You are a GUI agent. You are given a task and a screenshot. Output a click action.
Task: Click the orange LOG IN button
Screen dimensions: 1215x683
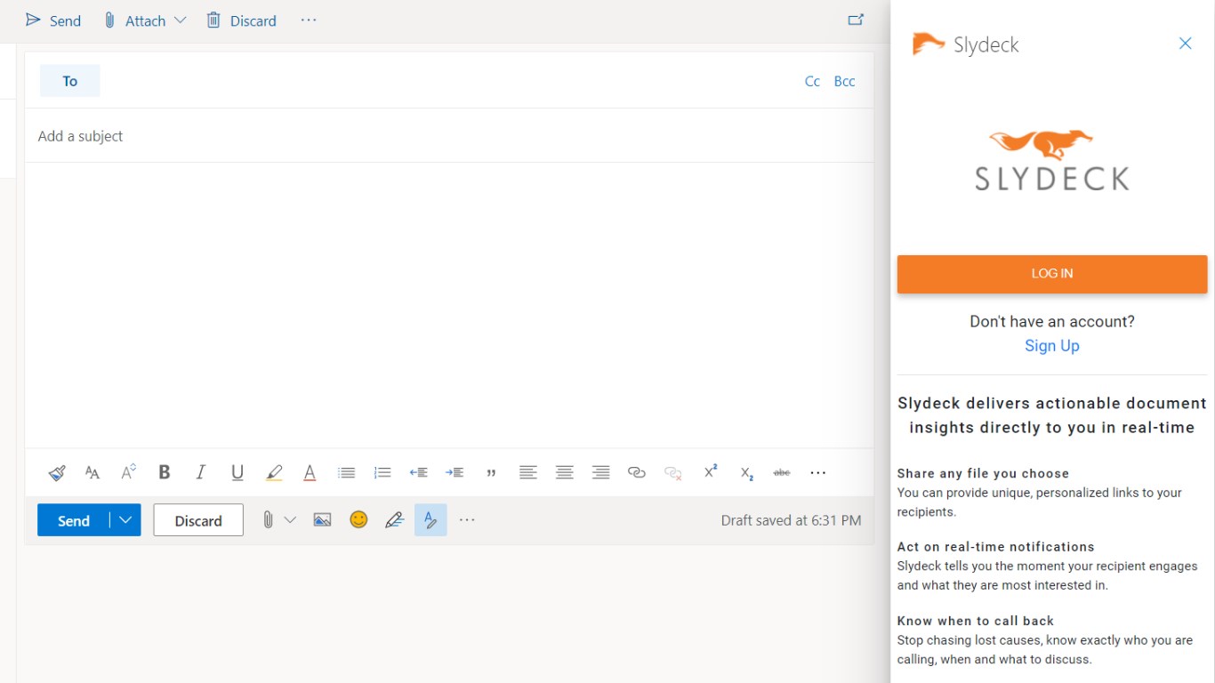(x=1052, y=274)
